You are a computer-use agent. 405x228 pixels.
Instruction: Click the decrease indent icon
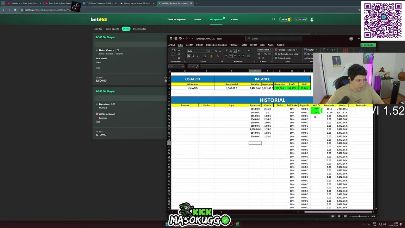pyautogui.click(x=239, y=56)
